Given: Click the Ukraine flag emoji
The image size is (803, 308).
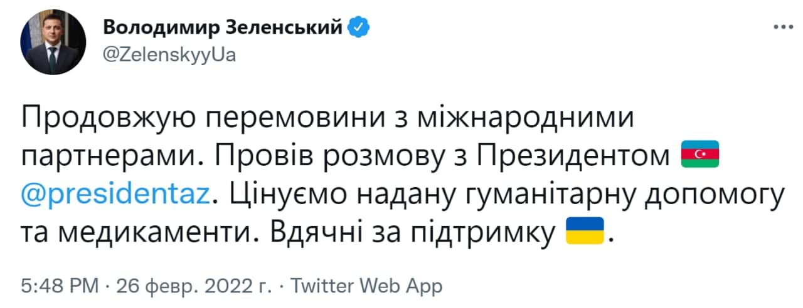Looking at the screenshot, I should (585, 231).
